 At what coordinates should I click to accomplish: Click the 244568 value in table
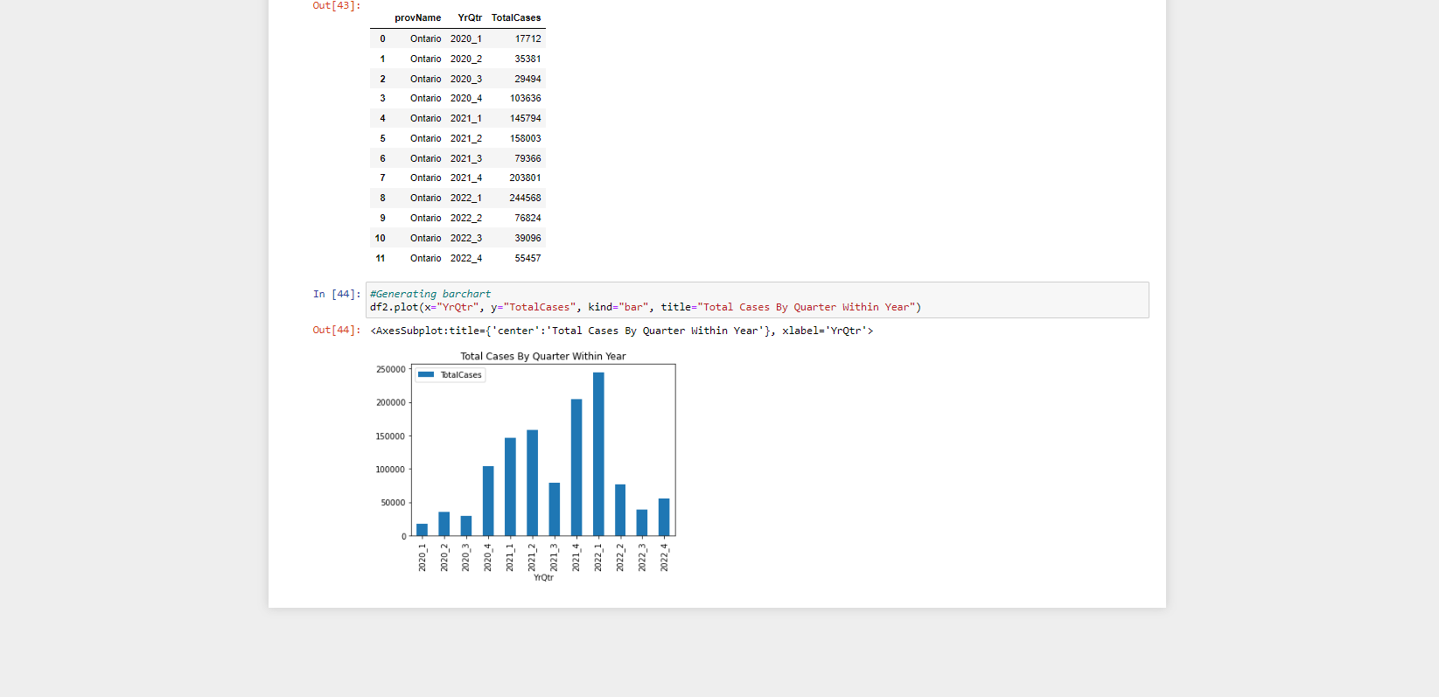(x=525, y=199)
